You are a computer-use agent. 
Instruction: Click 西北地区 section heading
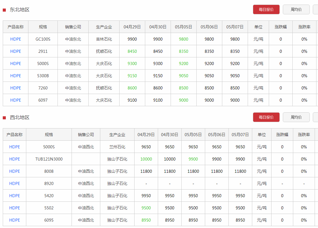pyautogui.click(x=20, y=118)
